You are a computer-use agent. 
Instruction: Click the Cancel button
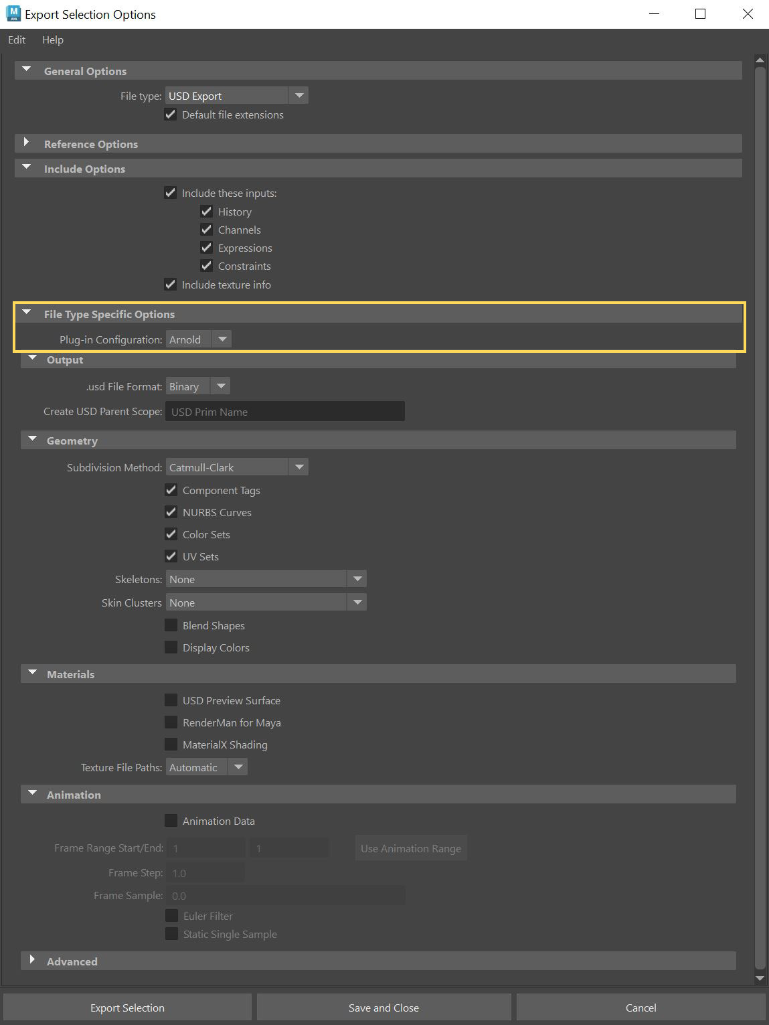pyautogui.click(x=640, y=1008)
